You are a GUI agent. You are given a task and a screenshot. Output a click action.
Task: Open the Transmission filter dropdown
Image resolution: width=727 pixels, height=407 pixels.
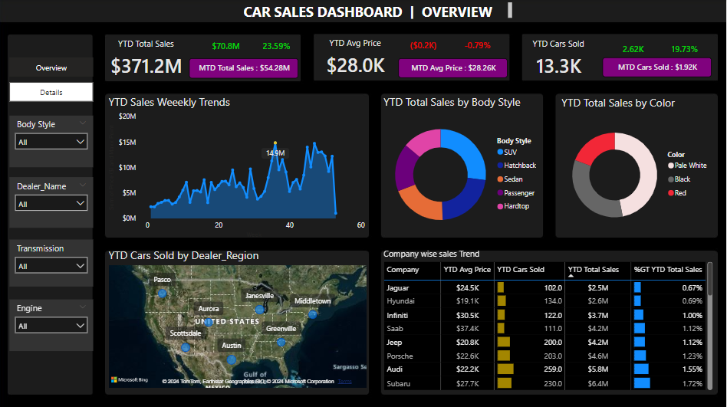tap(51, 266)
